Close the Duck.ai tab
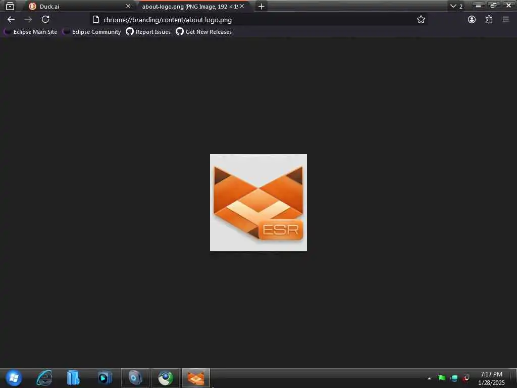 128,6
